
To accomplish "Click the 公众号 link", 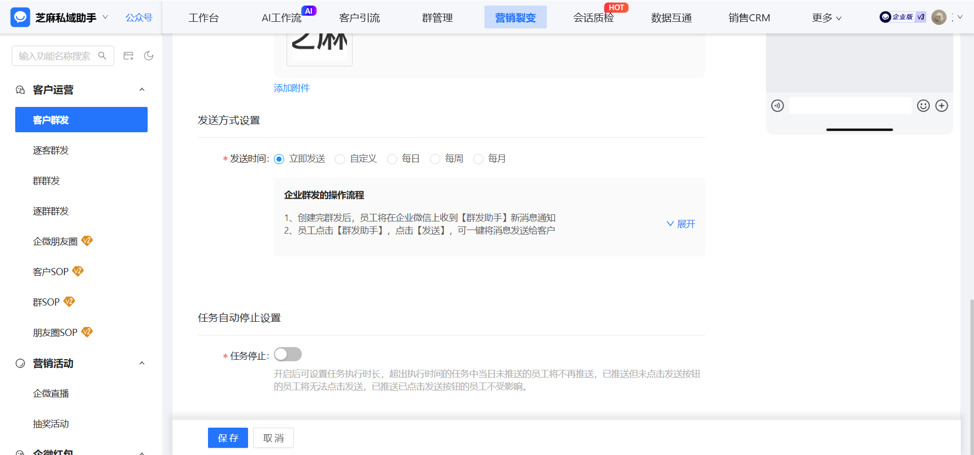I will pos(139,18).
